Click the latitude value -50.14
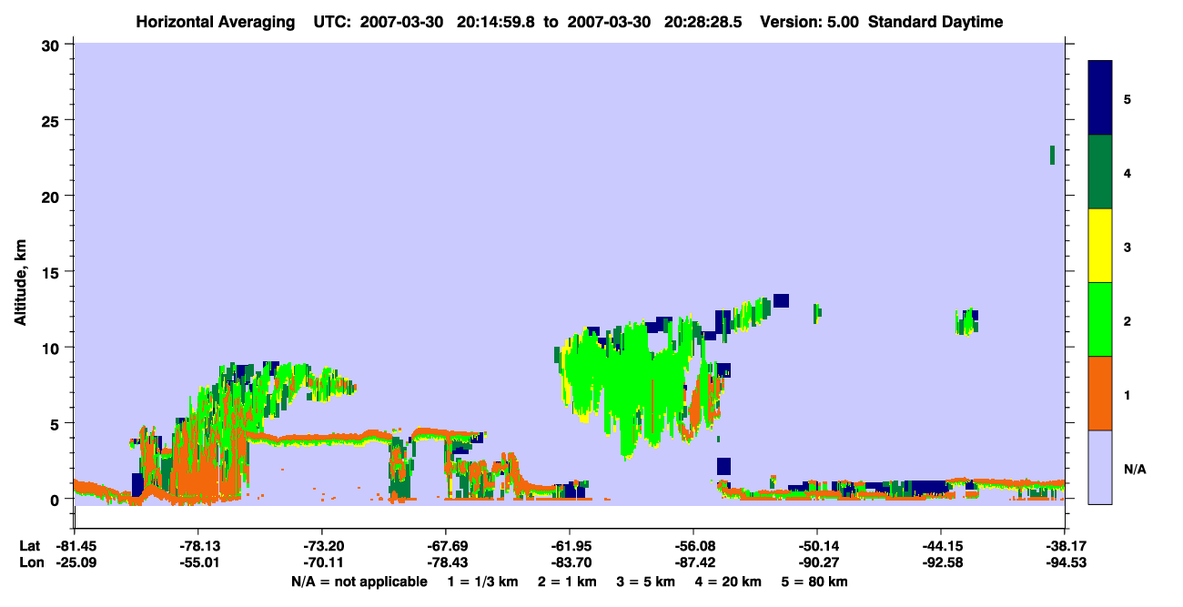The width and height of the screenshot is (1183, 607). pos(817,546)
